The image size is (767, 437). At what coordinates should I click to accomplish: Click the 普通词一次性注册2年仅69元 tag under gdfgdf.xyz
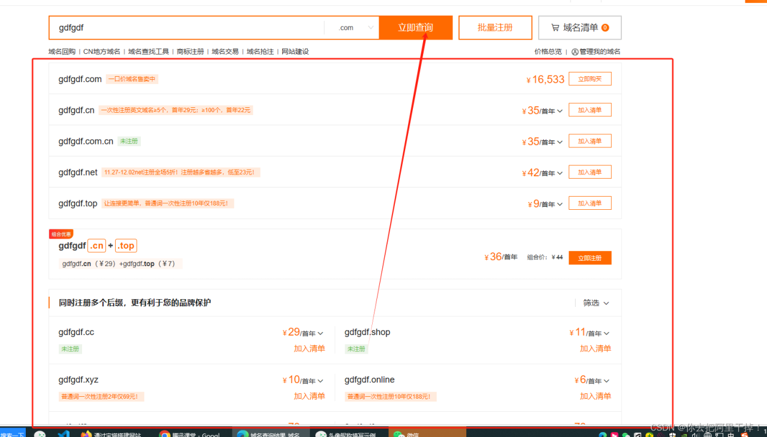click(x=102, y=397)
